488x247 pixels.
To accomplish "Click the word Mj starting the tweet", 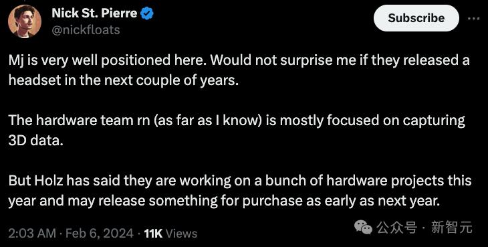I will [x=15, y=60].
